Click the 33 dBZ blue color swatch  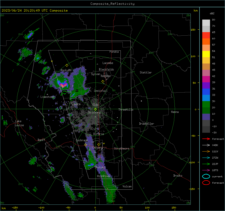coord(206,98)
